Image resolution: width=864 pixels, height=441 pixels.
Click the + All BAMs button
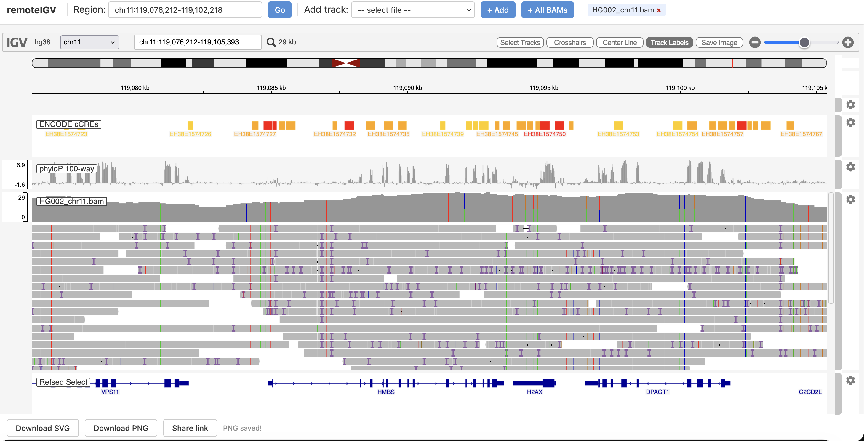[547, 10]
